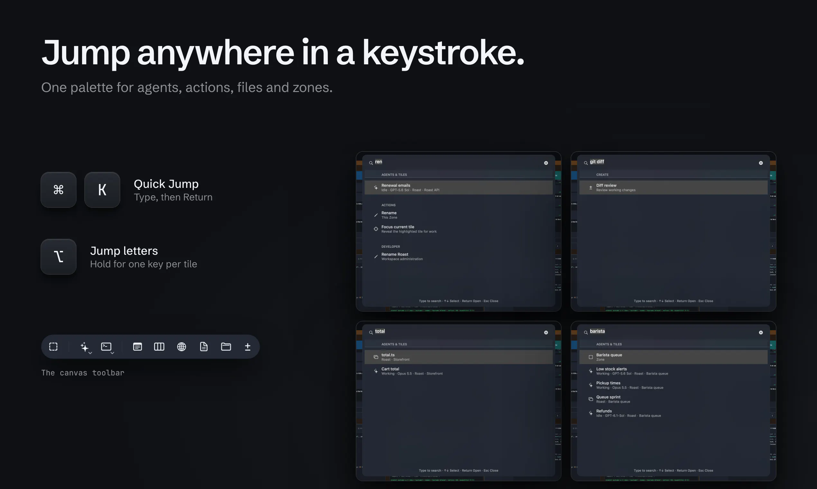Clear the 'barista' search with x icon
This screenshot has height=489, width=817.
point(761,333)
